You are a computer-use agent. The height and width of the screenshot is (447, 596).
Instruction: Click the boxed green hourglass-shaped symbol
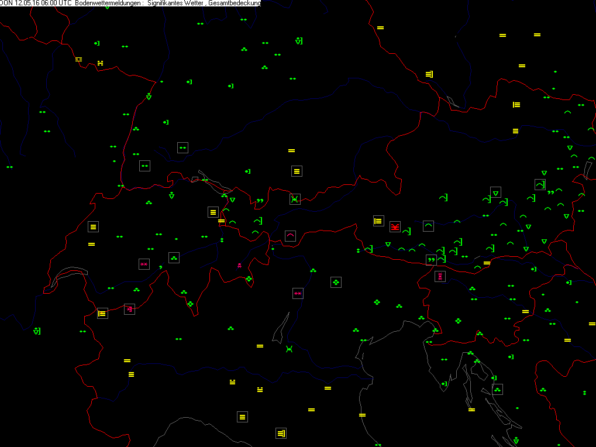point(295,199)
